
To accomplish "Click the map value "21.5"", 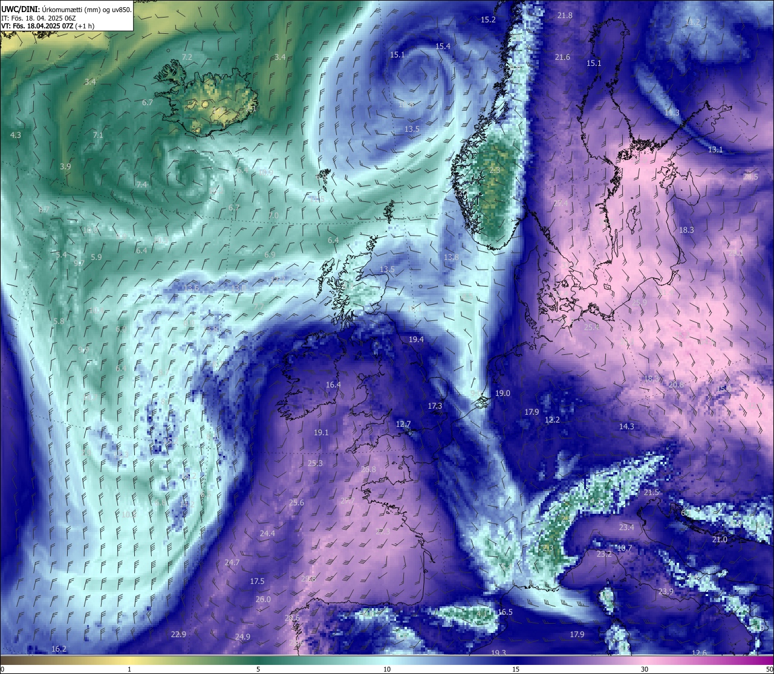I will [651, 493].
